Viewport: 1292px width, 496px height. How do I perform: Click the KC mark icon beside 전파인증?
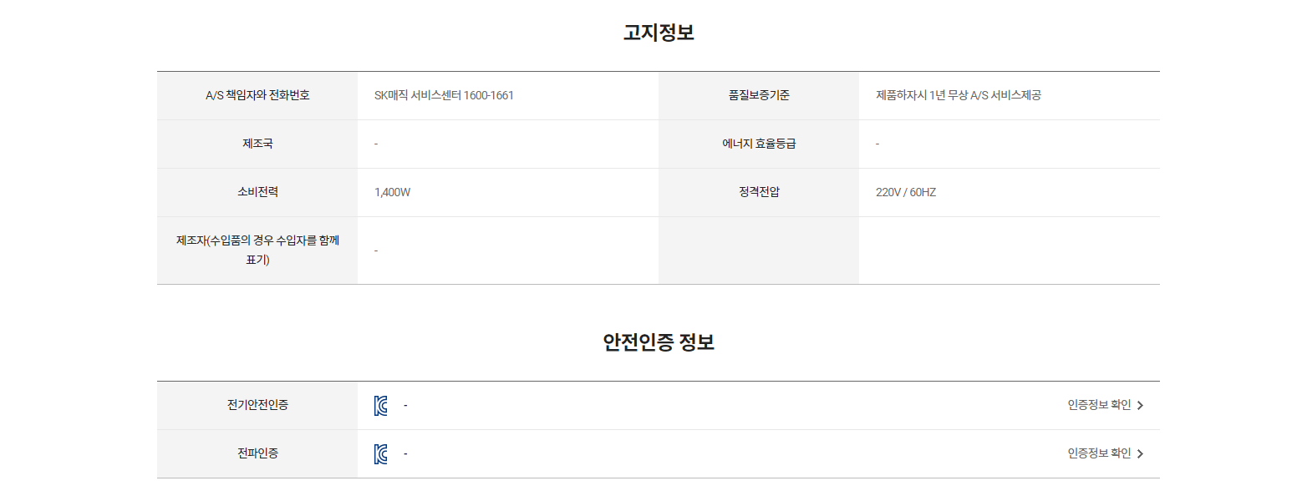[x=381, y=454]
